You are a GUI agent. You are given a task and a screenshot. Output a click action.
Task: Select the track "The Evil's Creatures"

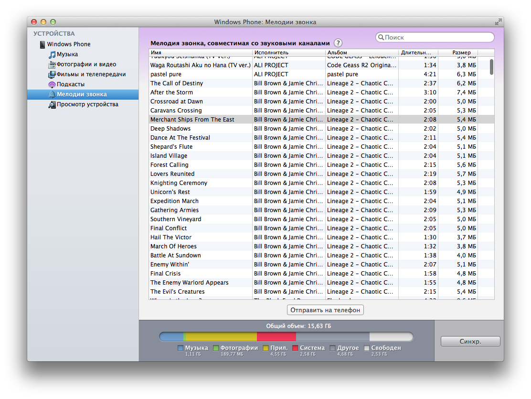[321, 292]
